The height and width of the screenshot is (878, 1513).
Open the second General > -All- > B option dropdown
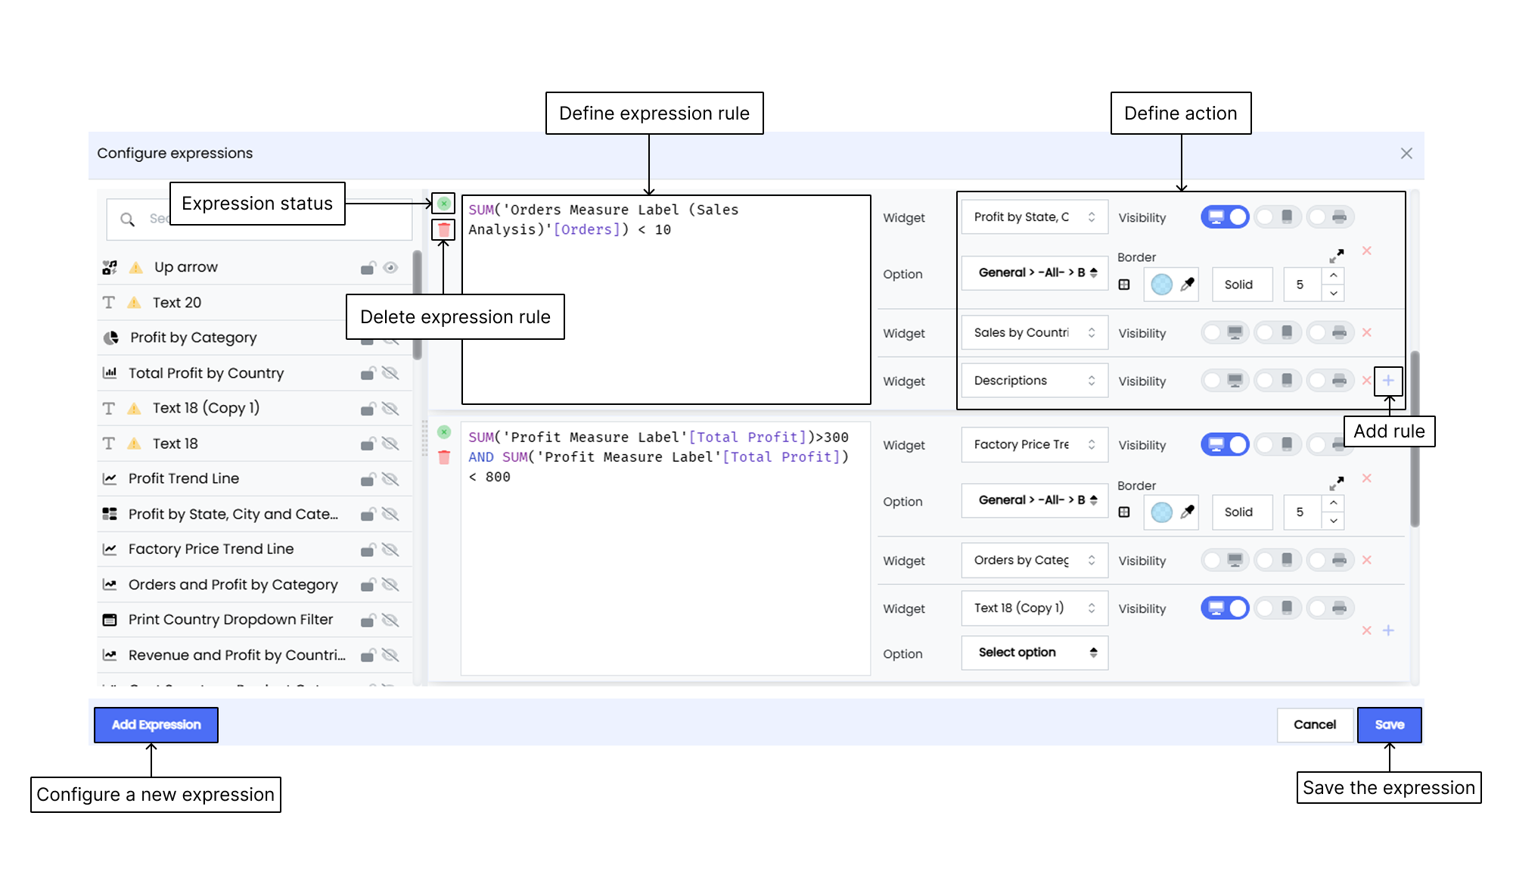pyautogui.click(x=1034, y=500)
